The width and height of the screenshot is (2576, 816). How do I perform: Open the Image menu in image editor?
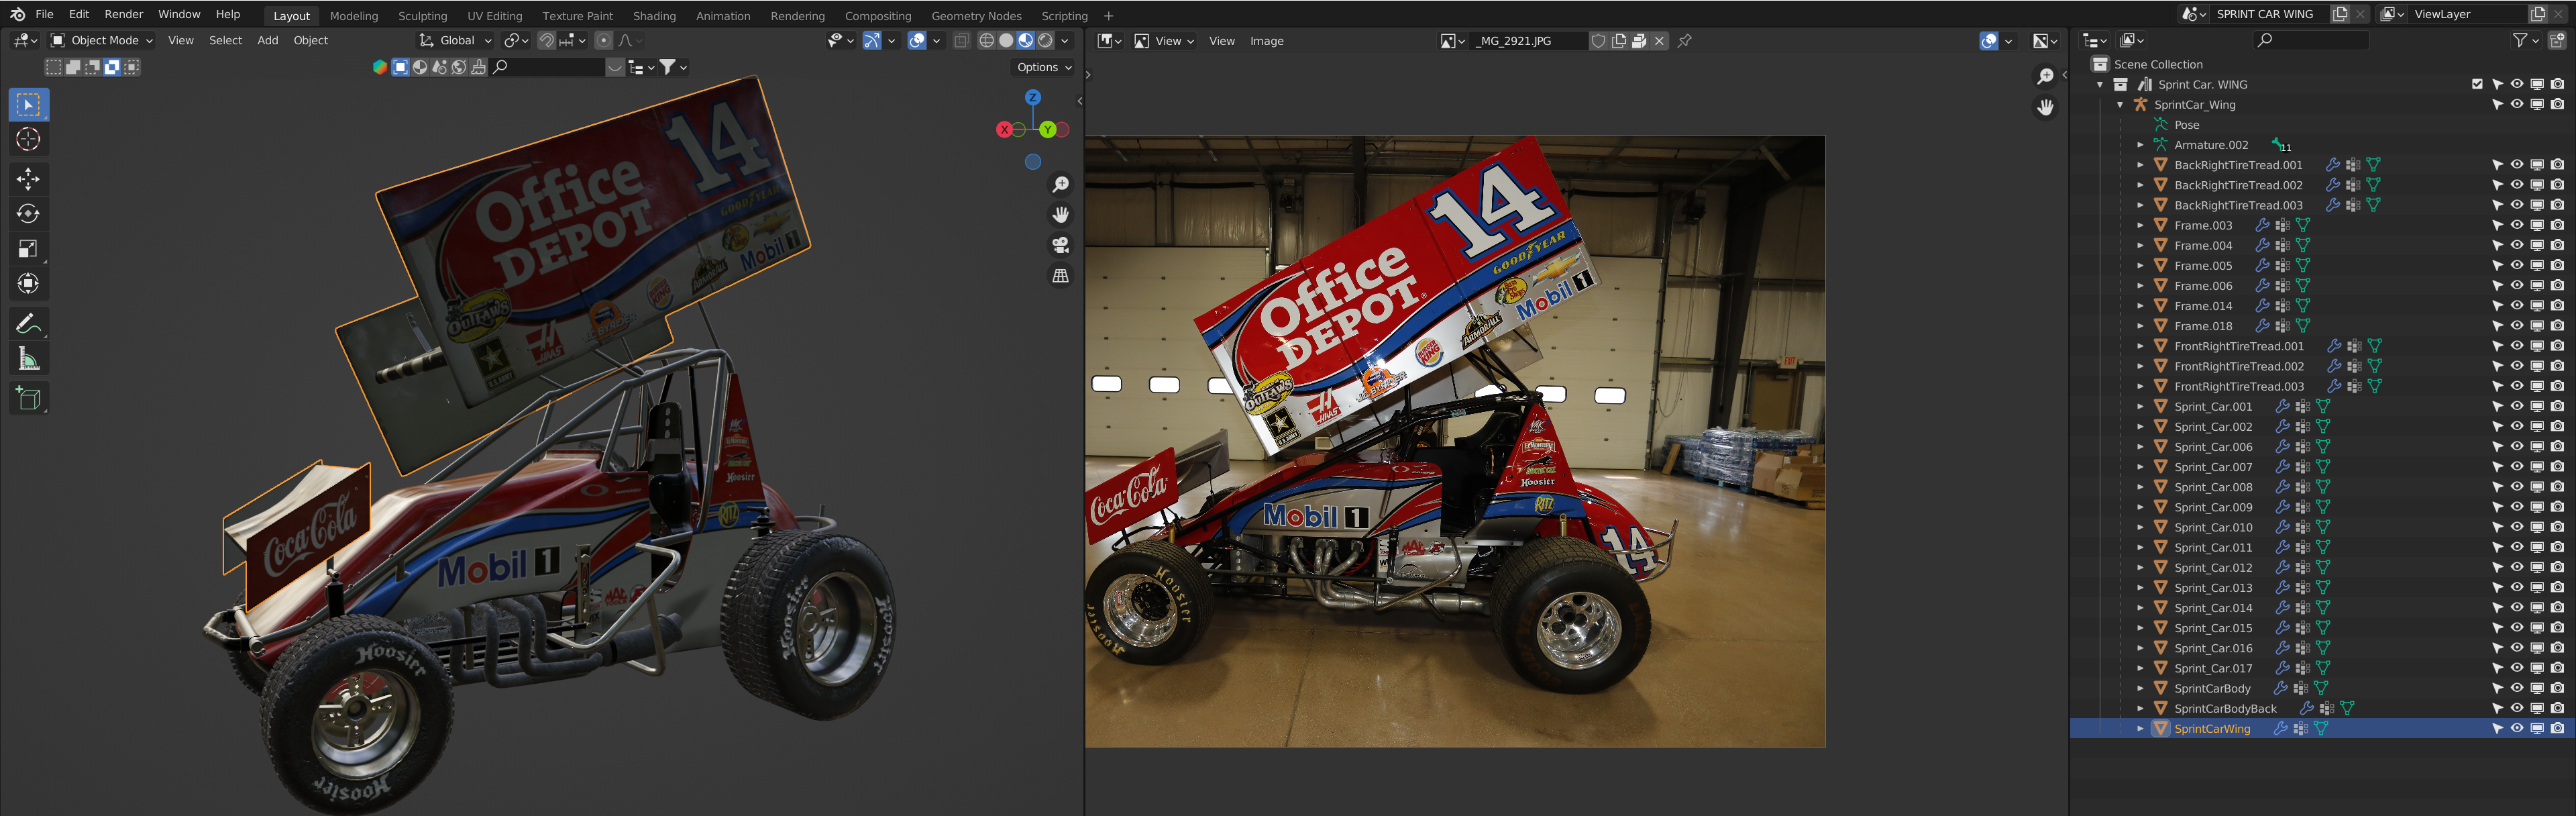[x=1266, y=41]
